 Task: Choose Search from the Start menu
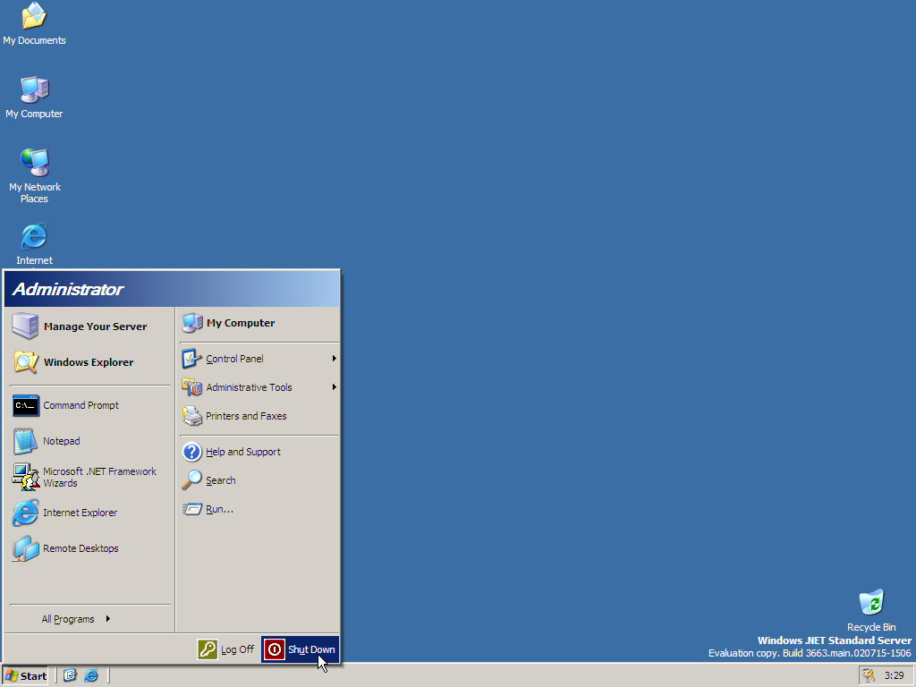[x=220, y=480]
